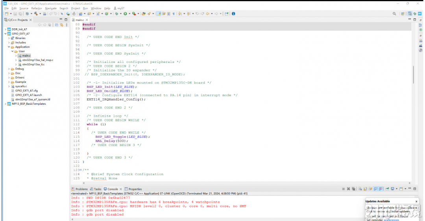
Task: Toggle Pin Console
Action: (387, 189)
